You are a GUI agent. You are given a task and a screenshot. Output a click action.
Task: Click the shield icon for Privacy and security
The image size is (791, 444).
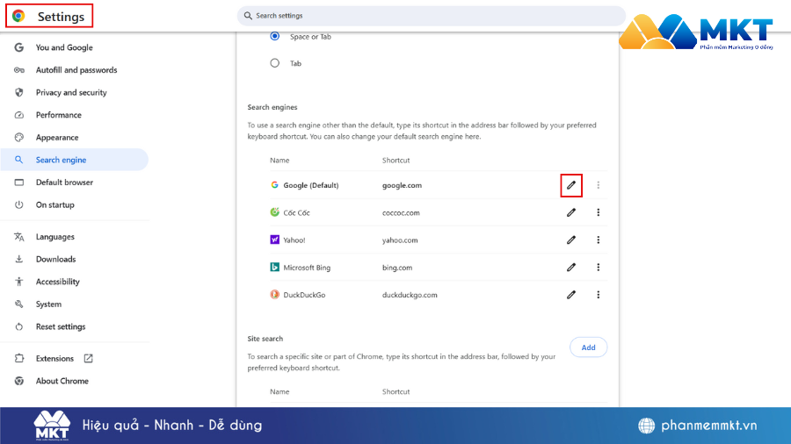[19, 93]
